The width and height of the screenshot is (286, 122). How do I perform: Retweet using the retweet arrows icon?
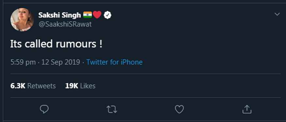112,109
